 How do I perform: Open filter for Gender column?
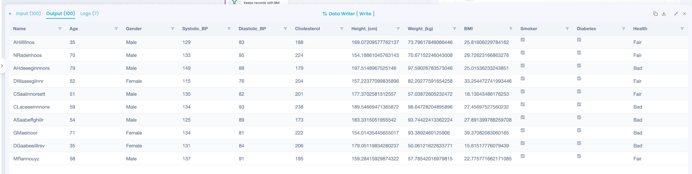pos(173,29)
